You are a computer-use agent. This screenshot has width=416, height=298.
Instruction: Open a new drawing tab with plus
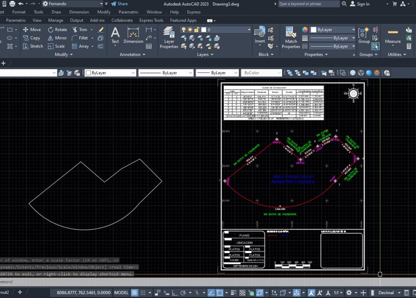pyautogui.click(x=3, y=63)
